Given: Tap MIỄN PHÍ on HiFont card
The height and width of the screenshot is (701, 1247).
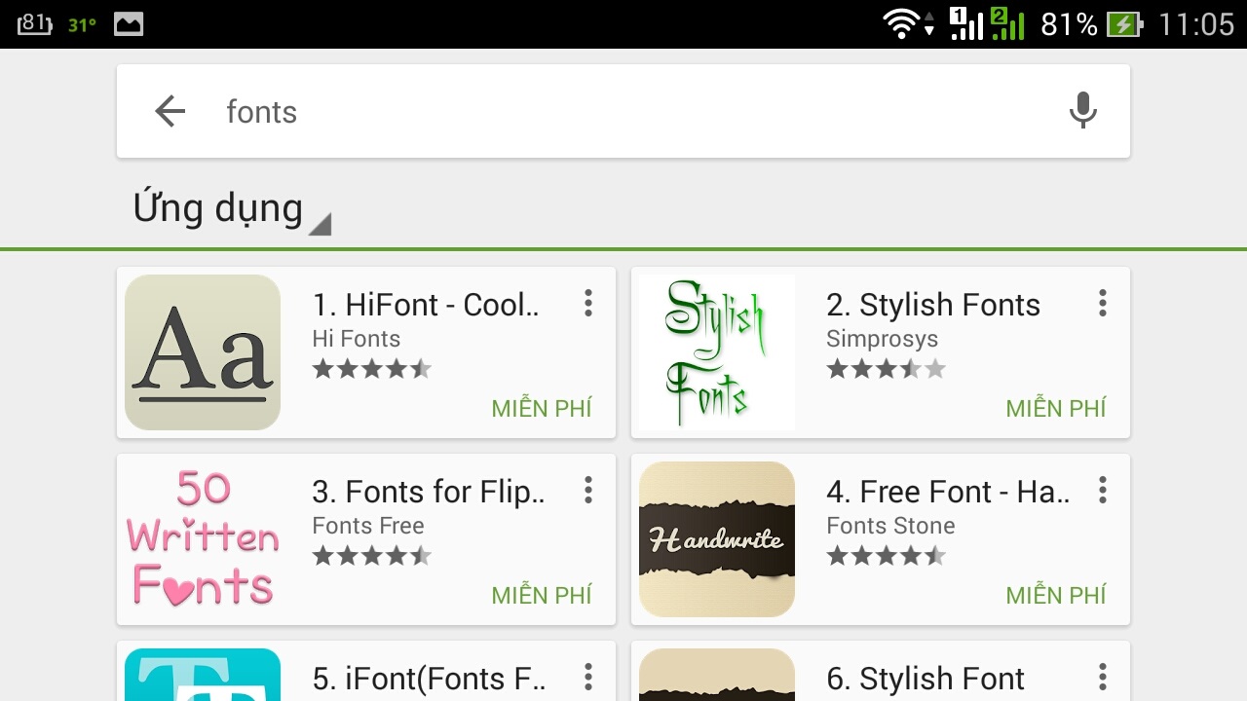Looking at the screenshot, I should 542,408.
